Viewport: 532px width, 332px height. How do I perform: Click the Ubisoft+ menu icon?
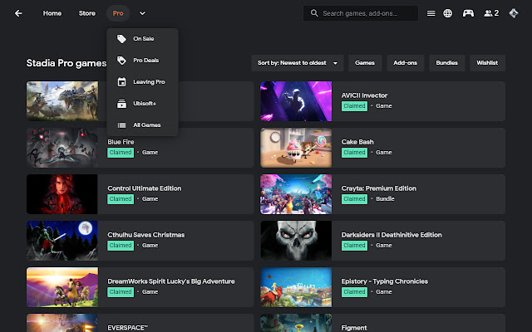tap(122, 104)
